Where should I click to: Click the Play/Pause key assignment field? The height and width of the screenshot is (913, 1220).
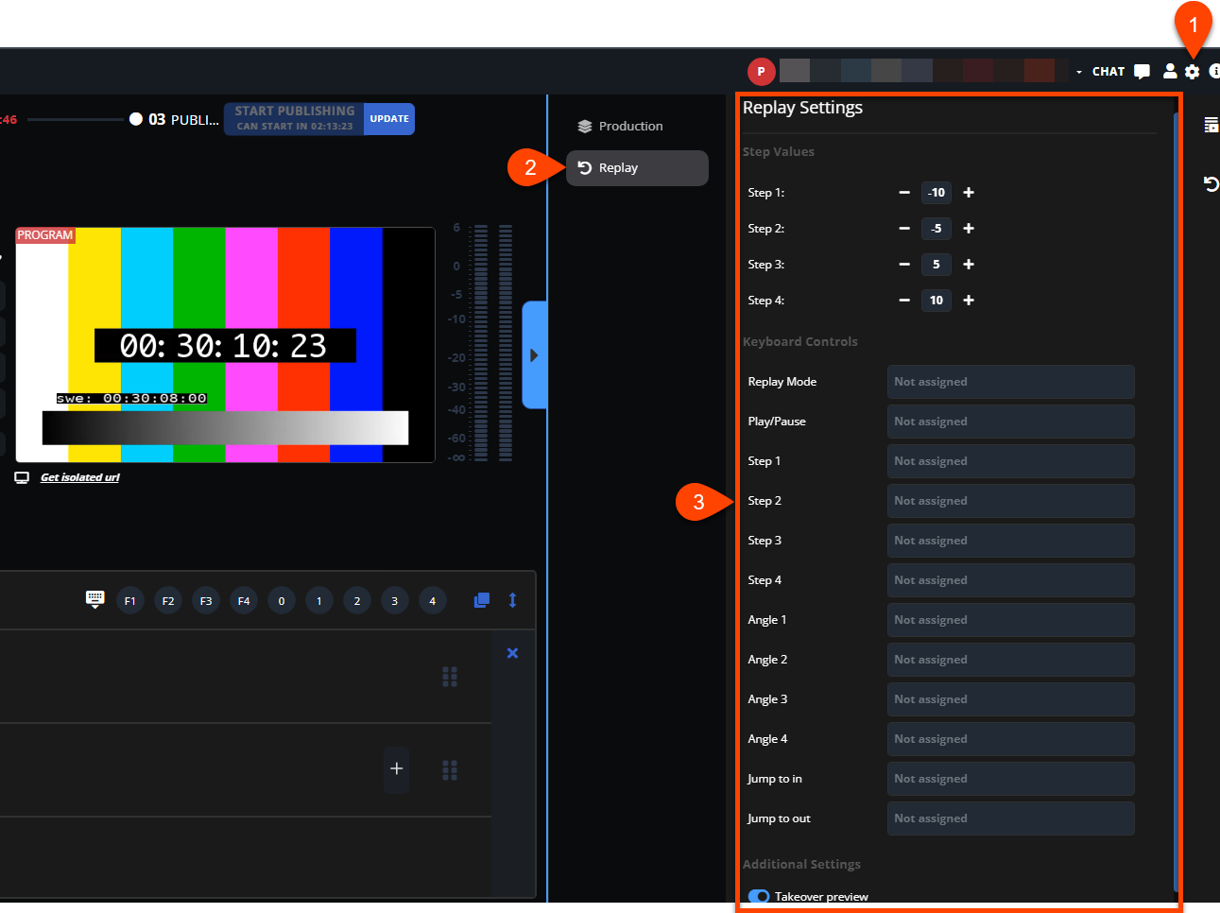click(x=1010, y=422)
